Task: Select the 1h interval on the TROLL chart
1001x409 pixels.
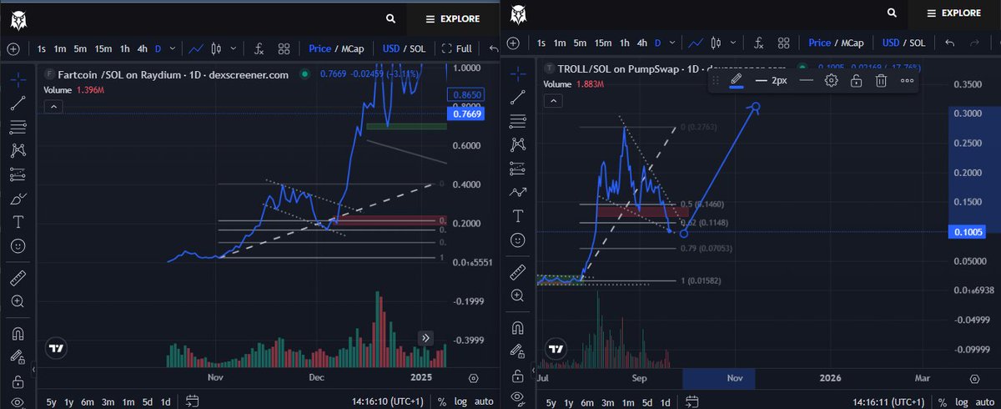Action: [x=625, y=43]
